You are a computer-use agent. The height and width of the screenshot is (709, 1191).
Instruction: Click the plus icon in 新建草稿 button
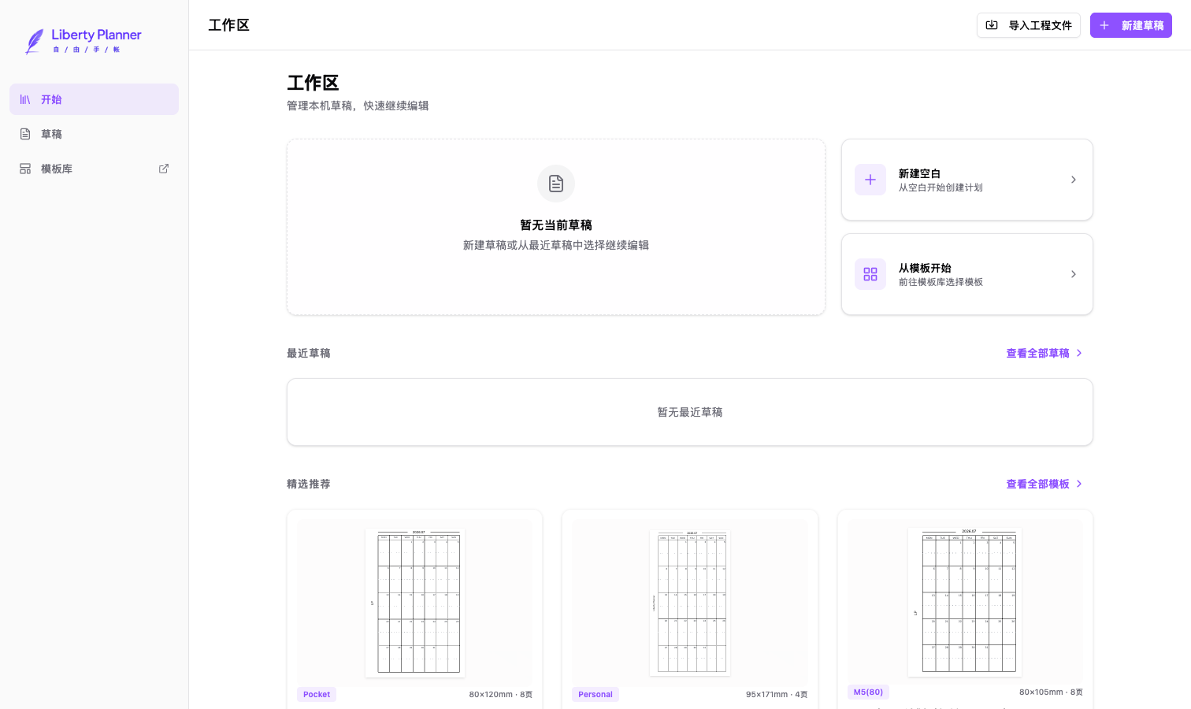click(x=1104, y=25)
